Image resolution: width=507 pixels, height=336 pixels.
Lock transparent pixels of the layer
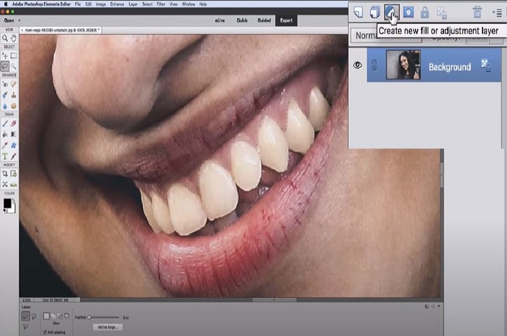(x=442, y=13)
